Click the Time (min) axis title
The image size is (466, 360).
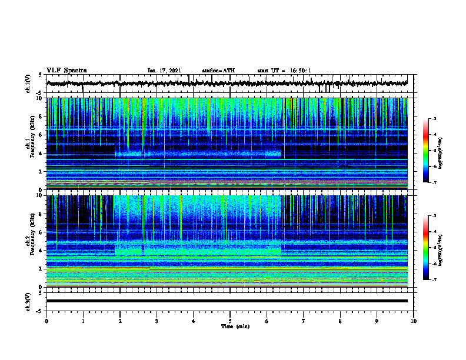click(x=235, y=326)
